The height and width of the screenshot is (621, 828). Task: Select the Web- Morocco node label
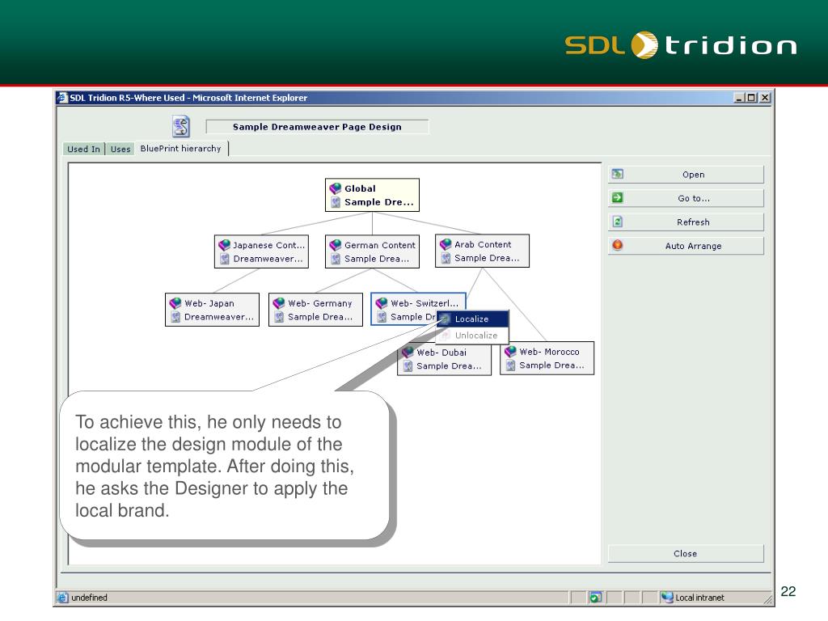tap(549, 352)
